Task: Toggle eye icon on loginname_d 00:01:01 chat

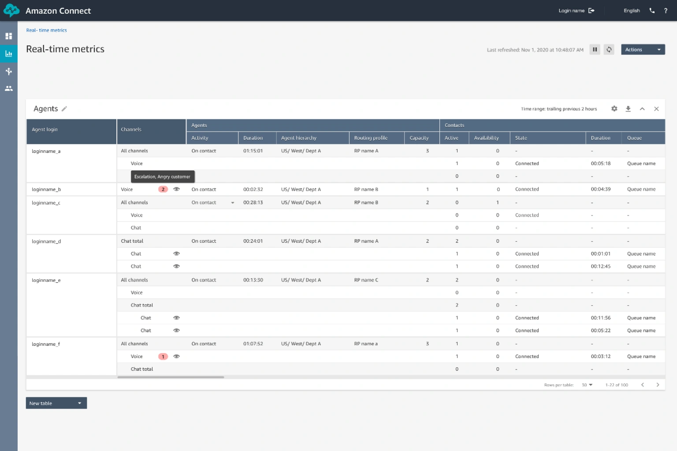Action: (x=176, y=254)
